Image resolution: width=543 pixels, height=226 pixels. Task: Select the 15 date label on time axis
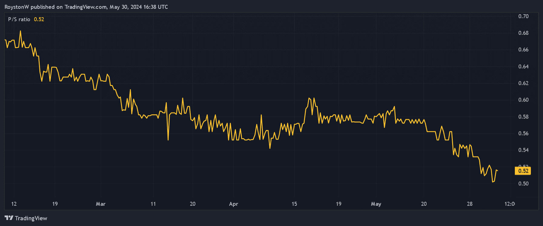point(294,204)
